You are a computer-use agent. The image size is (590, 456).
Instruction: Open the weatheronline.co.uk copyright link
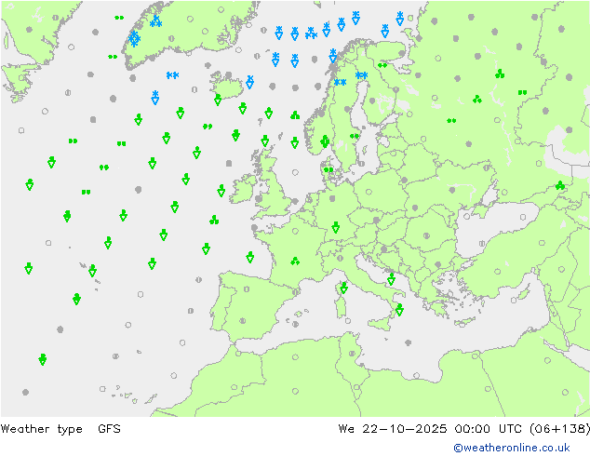click(512, 448)
